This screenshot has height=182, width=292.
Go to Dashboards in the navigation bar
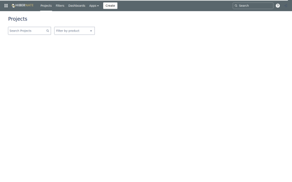coord(77,6)
